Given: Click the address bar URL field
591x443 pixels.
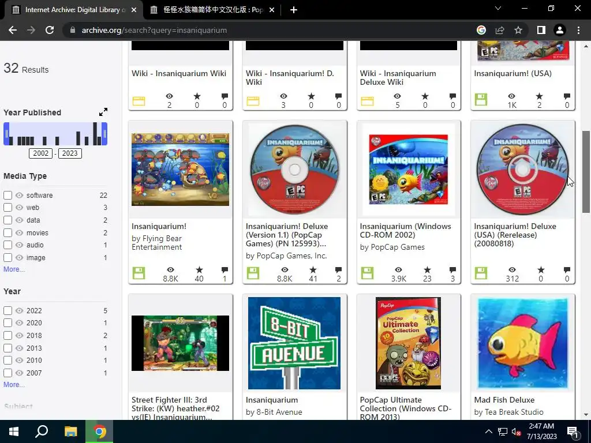Looking at the screenshot, I should (x=271, y=30).
